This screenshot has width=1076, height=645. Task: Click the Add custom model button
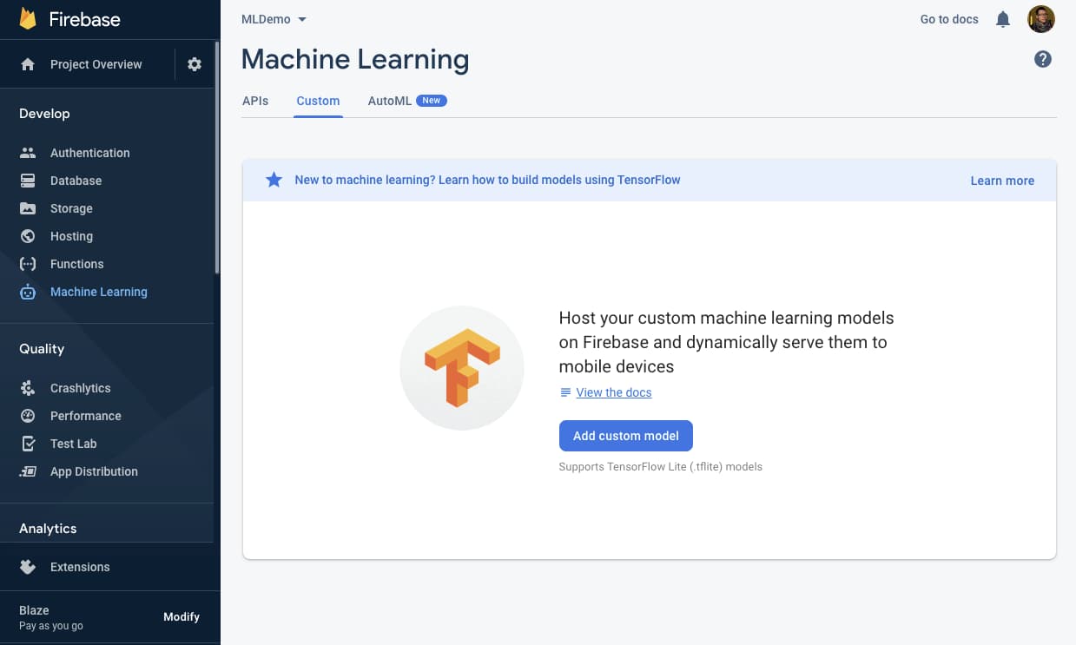point(626,436)
